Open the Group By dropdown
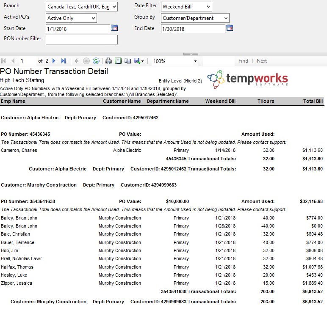This screenshot has width=327, height=313. coord(225,18)
